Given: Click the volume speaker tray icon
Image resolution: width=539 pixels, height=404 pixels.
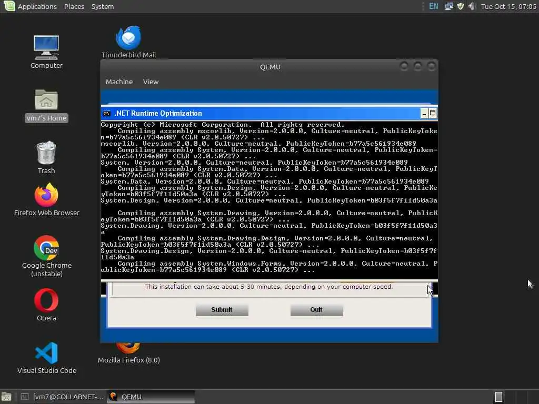Looking at the screenshot, I should point(472,6).
